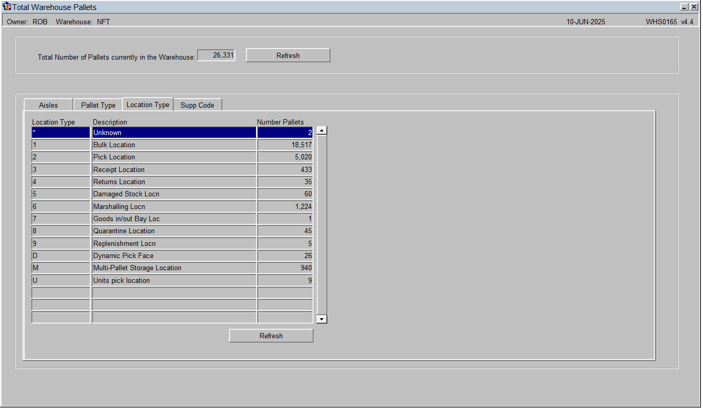Click the application icon in title bar
Screen dimensions: 703x408
7,7
